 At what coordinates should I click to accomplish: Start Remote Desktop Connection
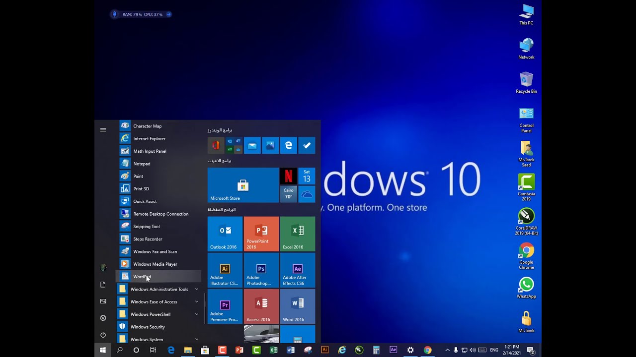(159, 214)
